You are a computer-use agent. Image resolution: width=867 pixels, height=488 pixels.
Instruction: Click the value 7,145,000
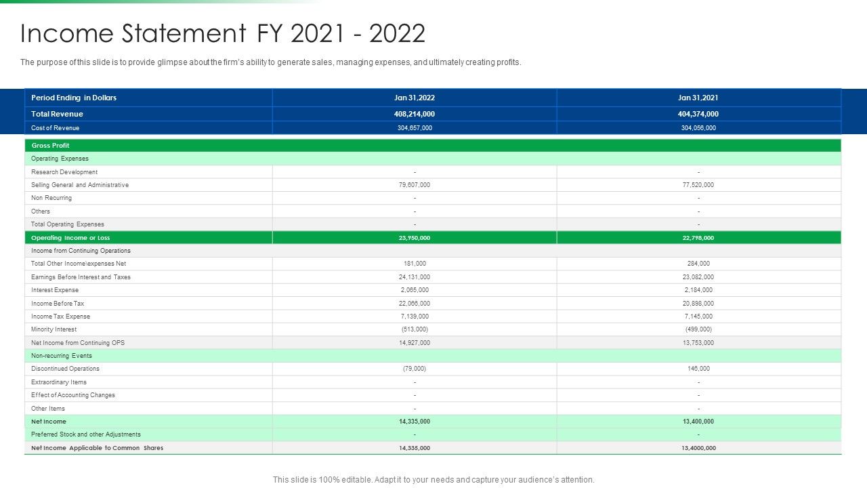tap(698, 317)
